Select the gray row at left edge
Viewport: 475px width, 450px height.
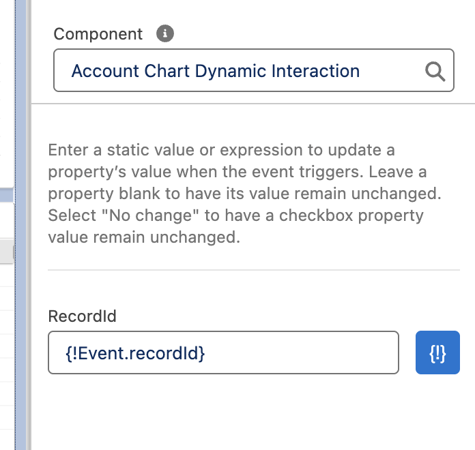click(7, 251)
